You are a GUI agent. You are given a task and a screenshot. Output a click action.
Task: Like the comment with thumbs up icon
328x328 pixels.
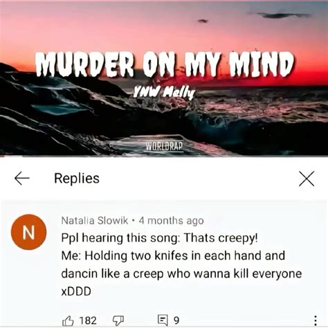click(x=68, y=320)
